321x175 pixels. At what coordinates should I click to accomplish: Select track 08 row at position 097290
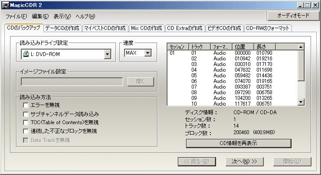tap(233, 92)
